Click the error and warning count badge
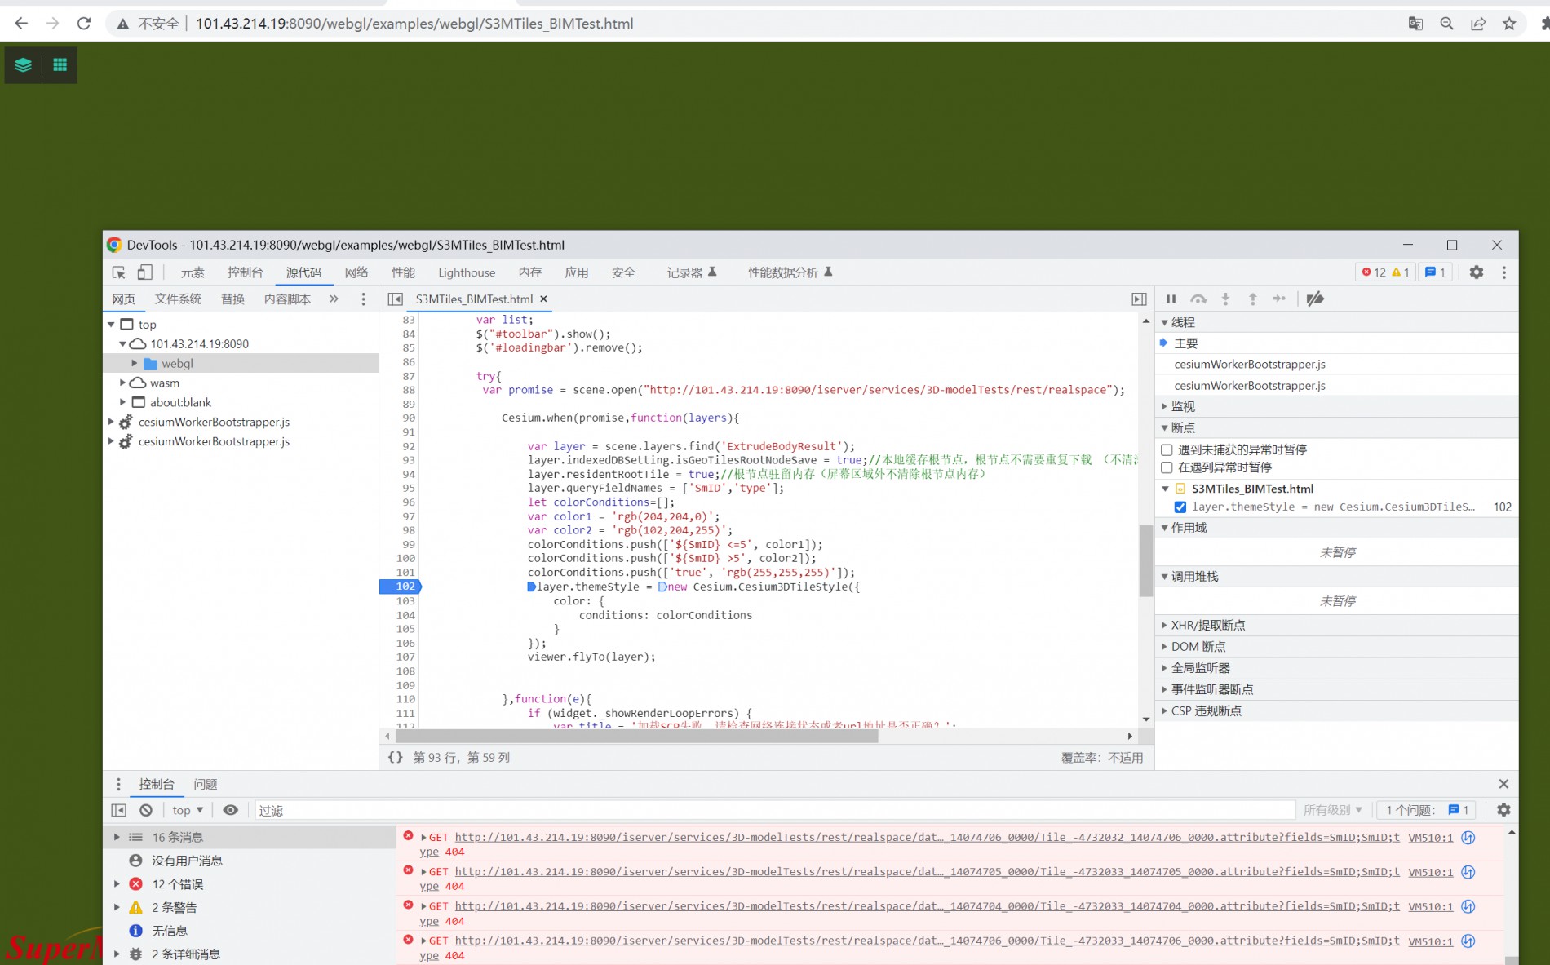This screenshot has width=1550, height=965. pyautogui.click(x=1385, y=272)
